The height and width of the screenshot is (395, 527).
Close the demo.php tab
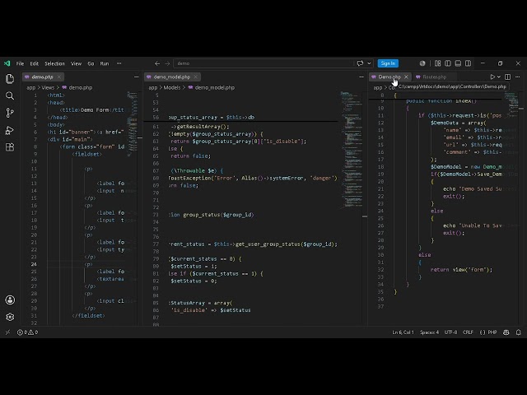click(x=58, y=77)
